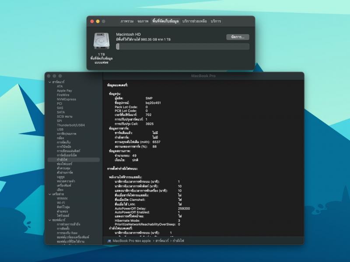Click the device name value bq20z451
This screenshot has width=350, height=262.
[x=153, y=103]
